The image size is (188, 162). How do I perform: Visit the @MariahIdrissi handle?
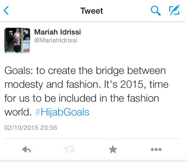pos(56,40)
